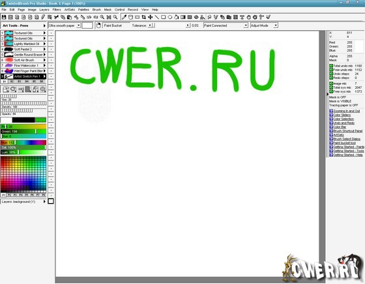Screen dimensions: 365x284
Task: Expand the Art Tools - Pens arrow
Action: (x=44, y=25)
